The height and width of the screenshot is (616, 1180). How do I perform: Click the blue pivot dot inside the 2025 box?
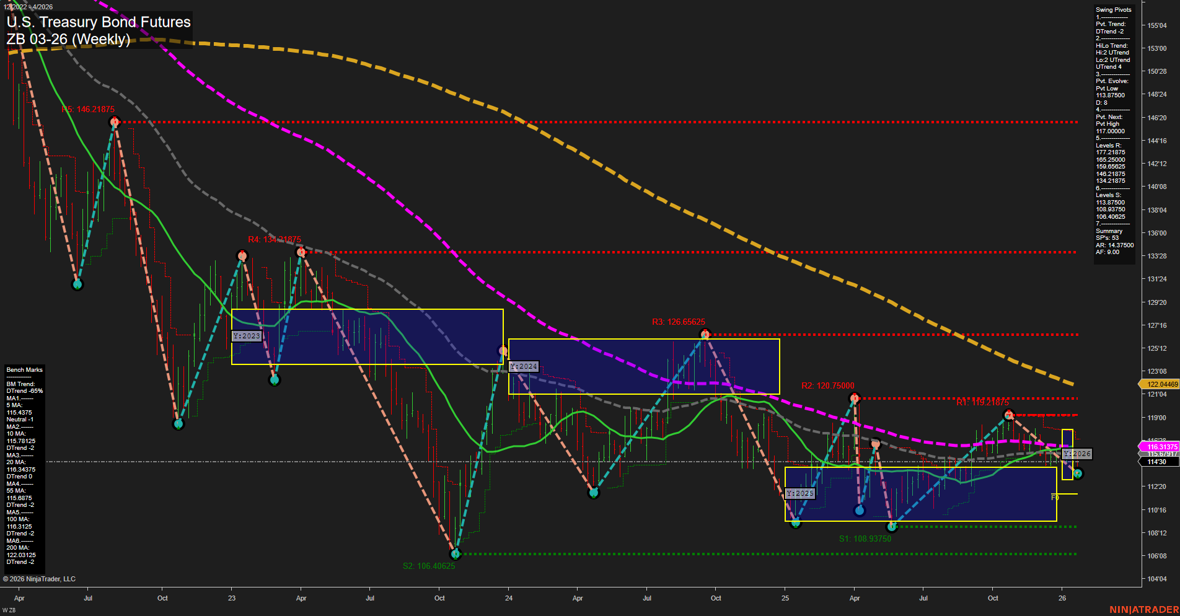click(859, 511)
